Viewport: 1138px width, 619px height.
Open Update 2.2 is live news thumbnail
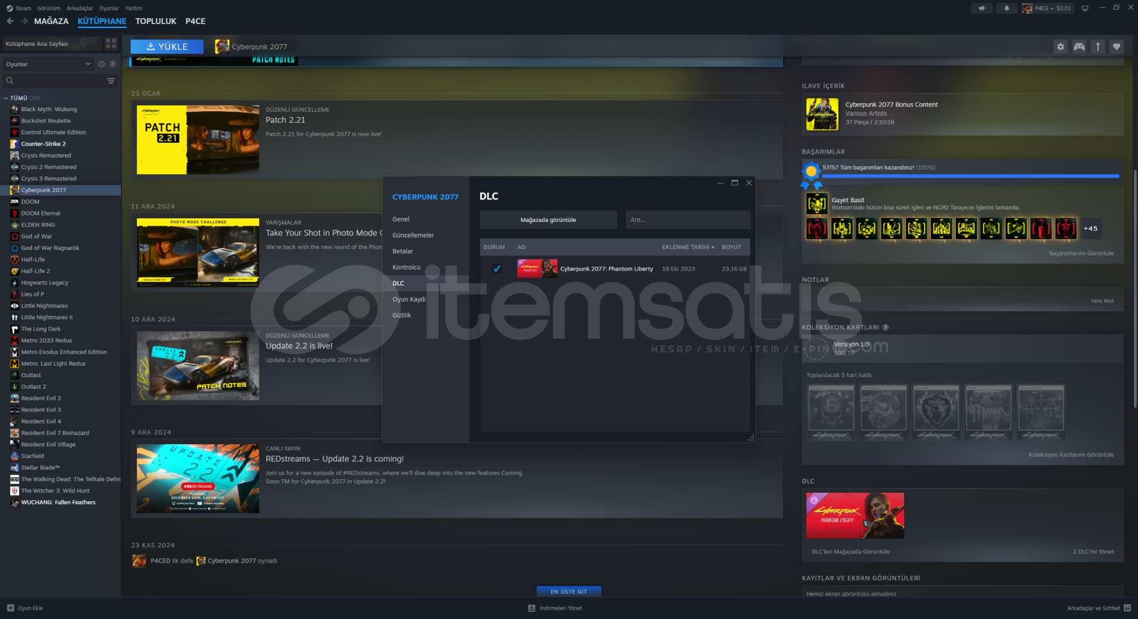pyautogui.click(x=198, y=366)
